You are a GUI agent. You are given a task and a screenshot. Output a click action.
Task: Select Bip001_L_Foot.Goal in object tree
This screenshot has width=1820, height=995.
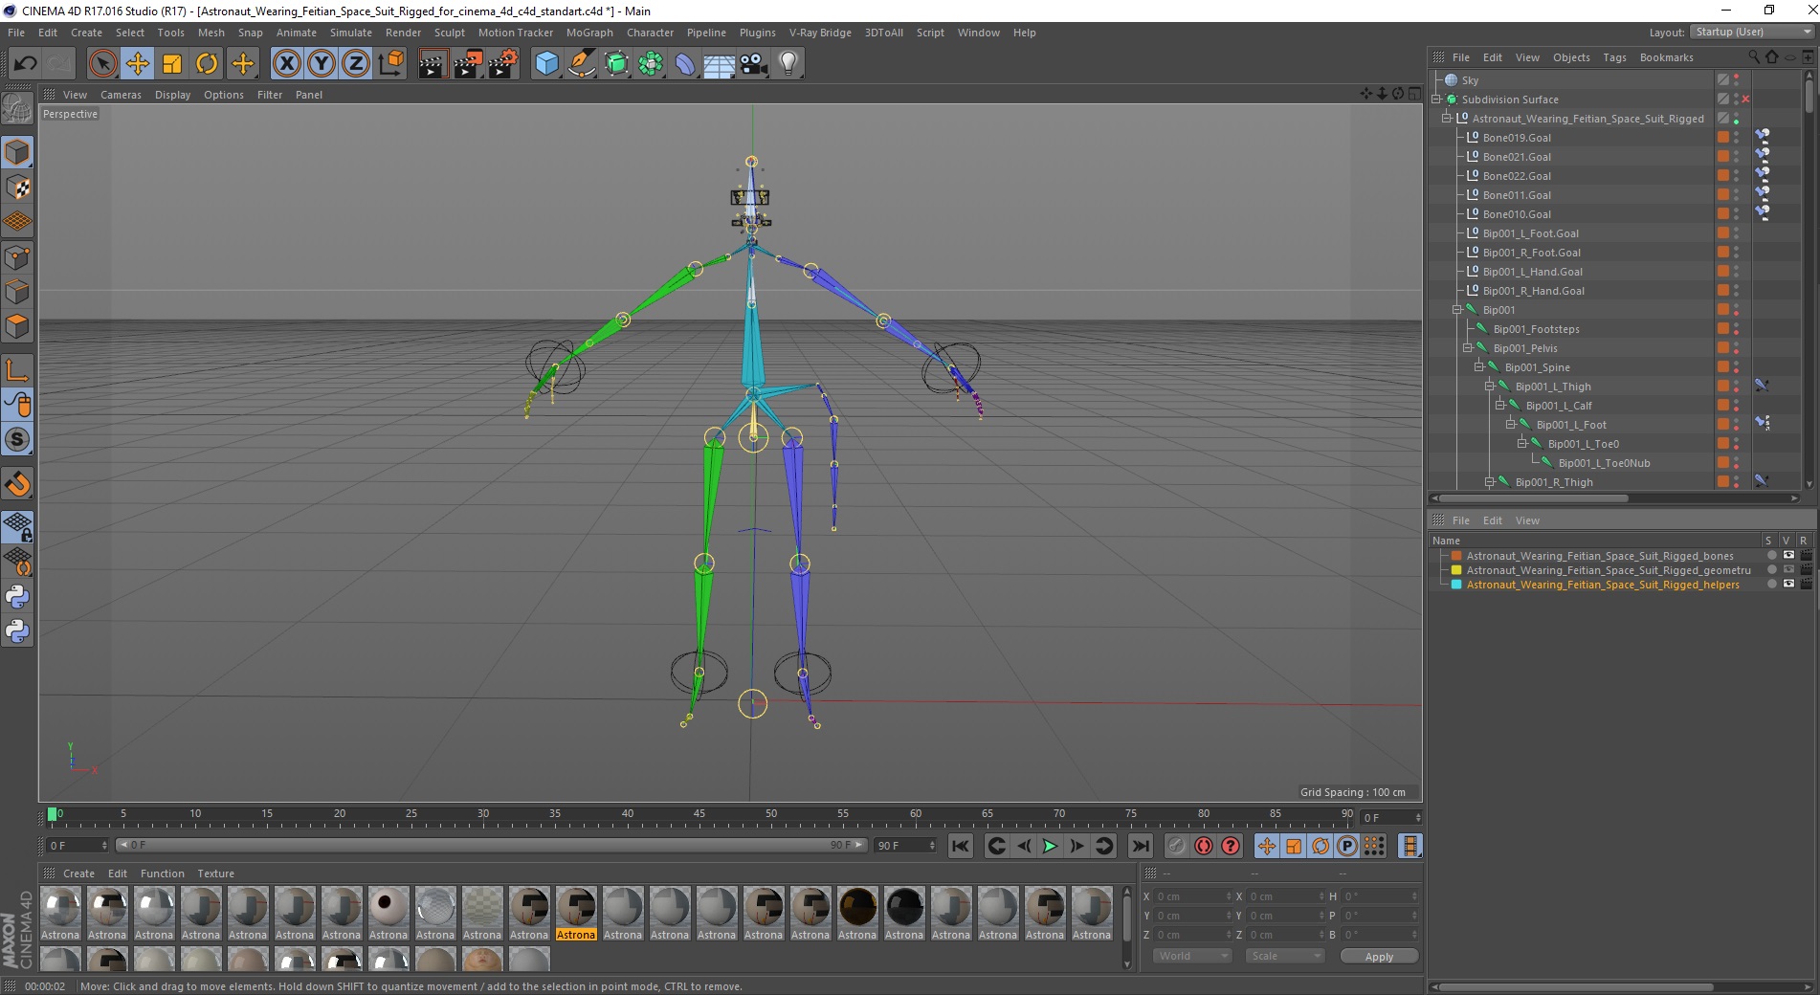(1530, 233)
